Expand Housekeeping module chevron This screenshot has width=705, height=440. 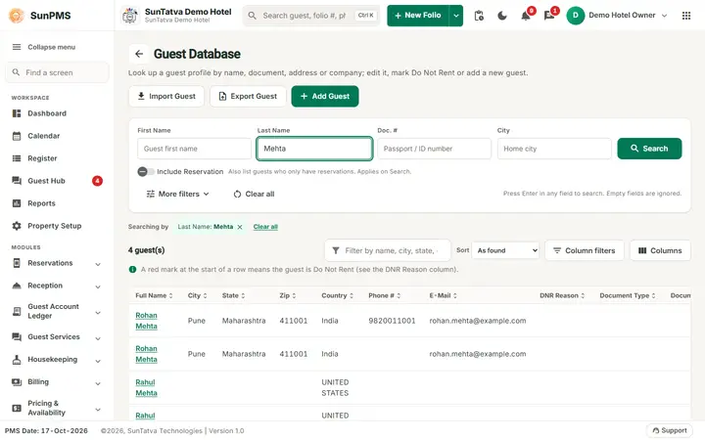click(x=98, y=361)
